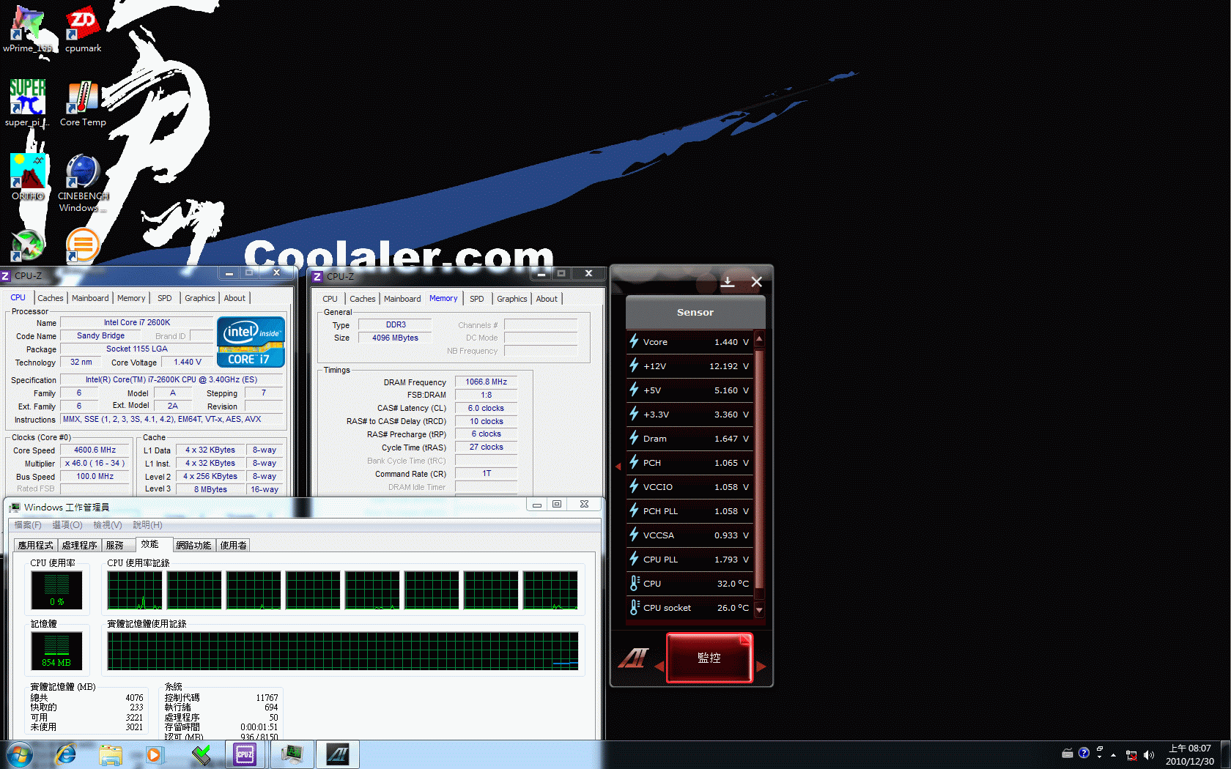
Task: Open the cpumark desktop shortcut
Action: pos(83,29)
